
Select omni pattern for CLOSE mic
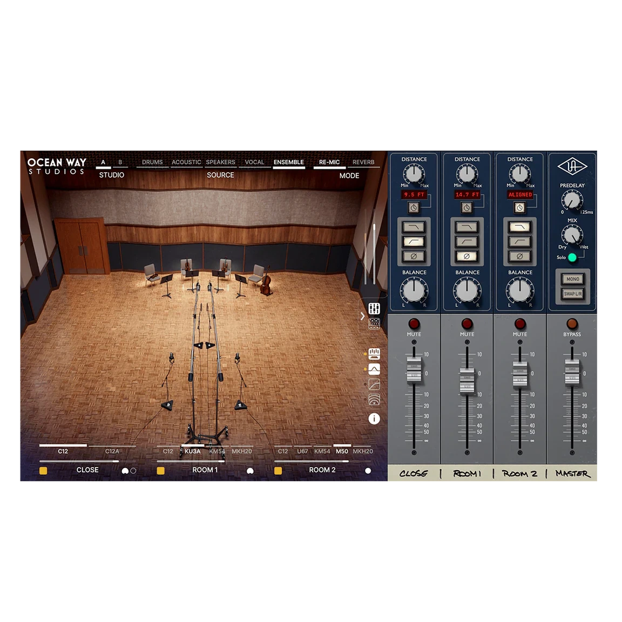(x=133, y=471)
